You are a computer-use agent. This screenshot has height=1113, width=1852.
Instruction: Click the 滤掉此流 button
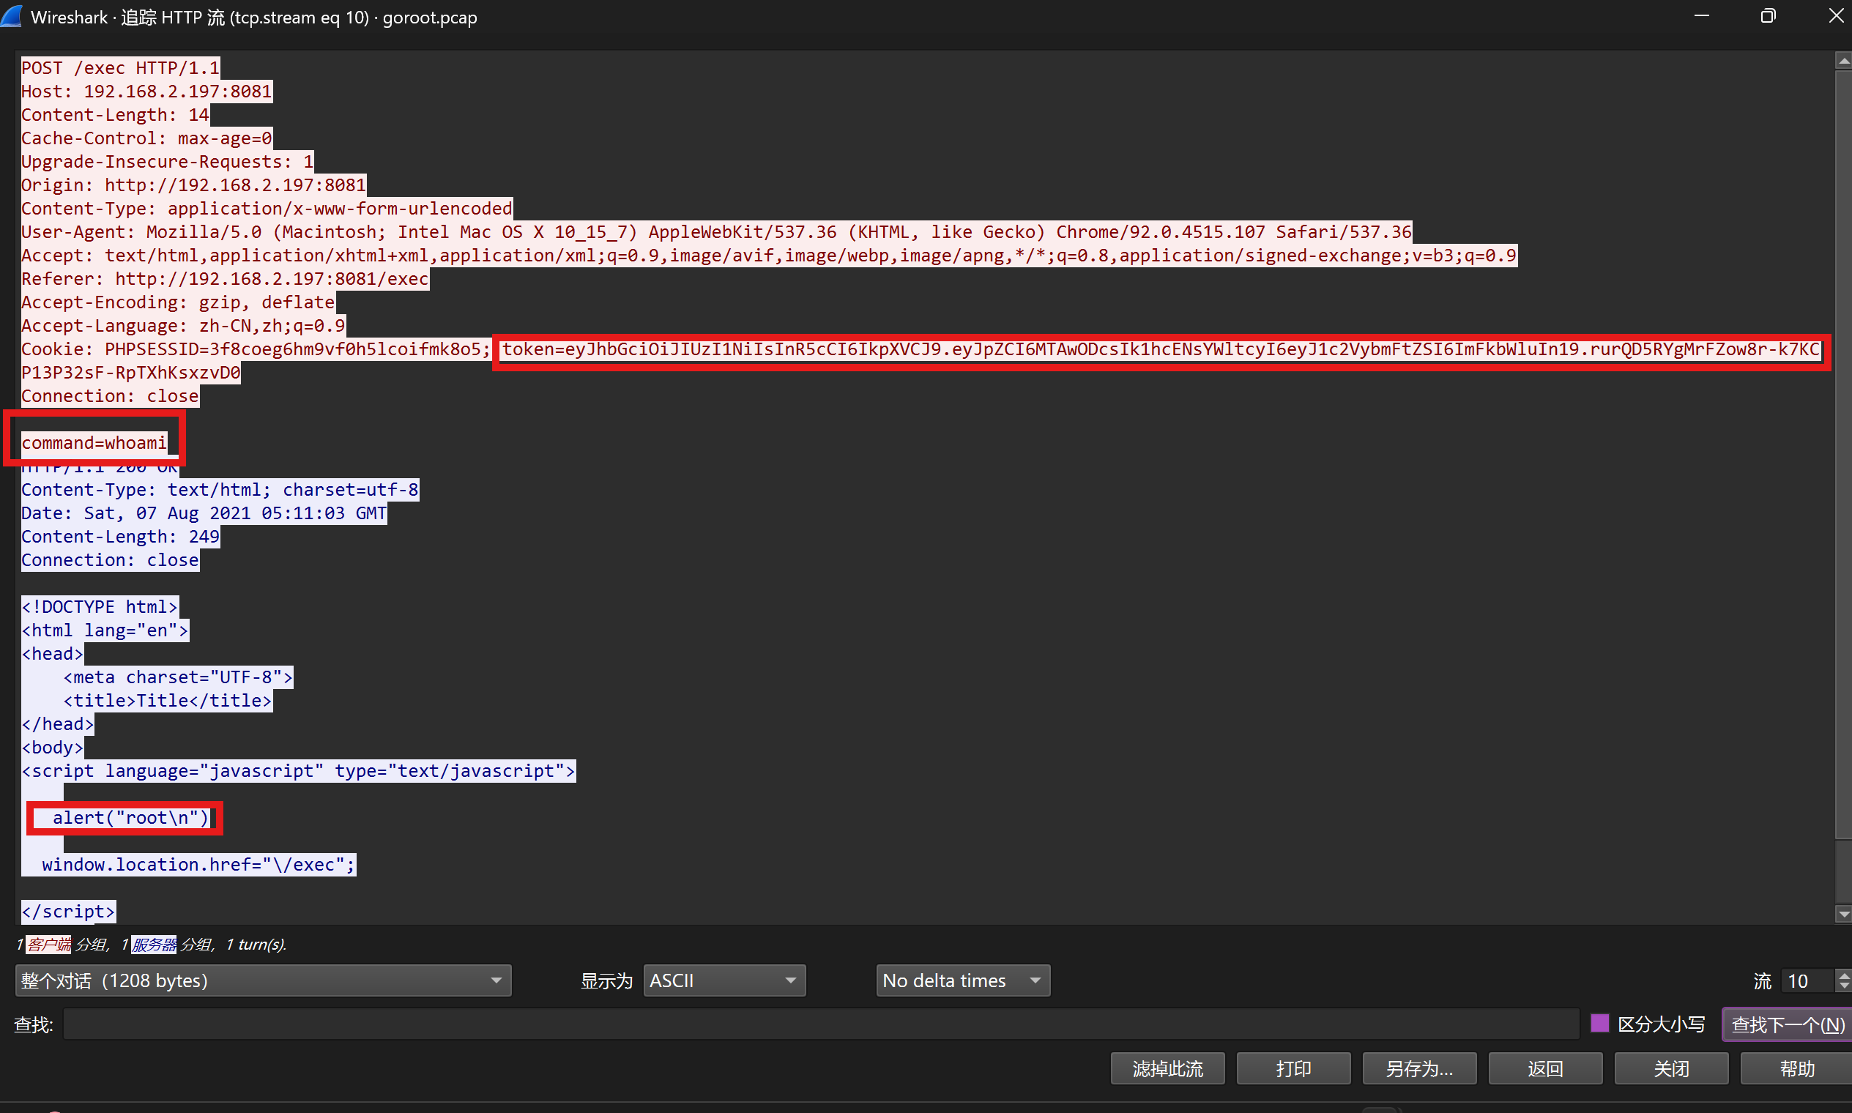point(1167,1068)
